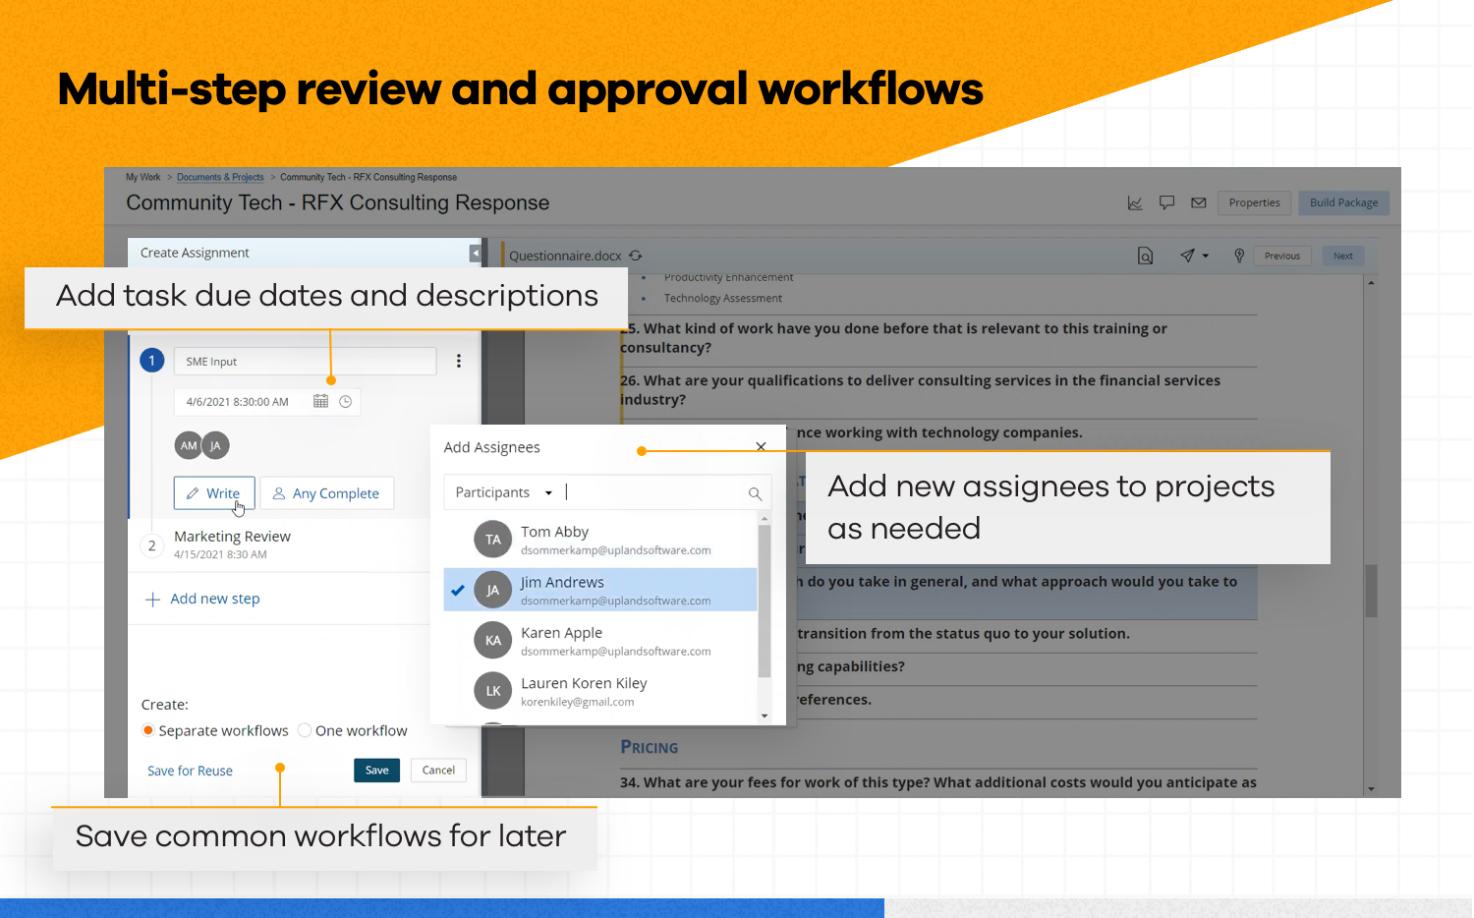The width and height of the screenshot is (1474, 918).
Task: Select the Marketing Review step
Action: [x=232, y=537]
